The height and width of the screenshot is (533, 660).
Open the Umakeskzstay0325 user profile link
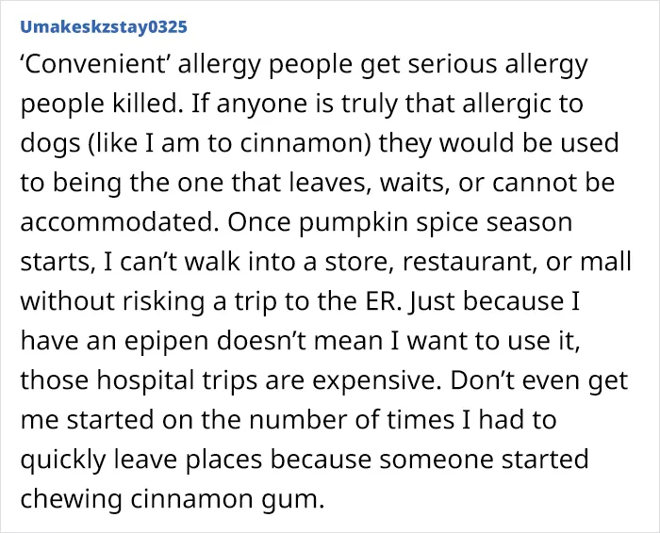(x=104, y=26)
